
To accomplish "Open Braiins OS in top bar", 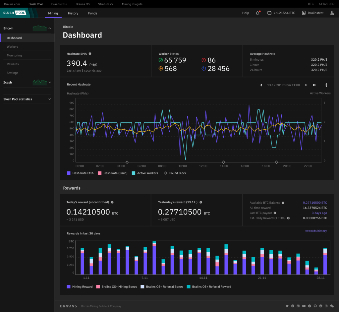I will coord(83,4).
